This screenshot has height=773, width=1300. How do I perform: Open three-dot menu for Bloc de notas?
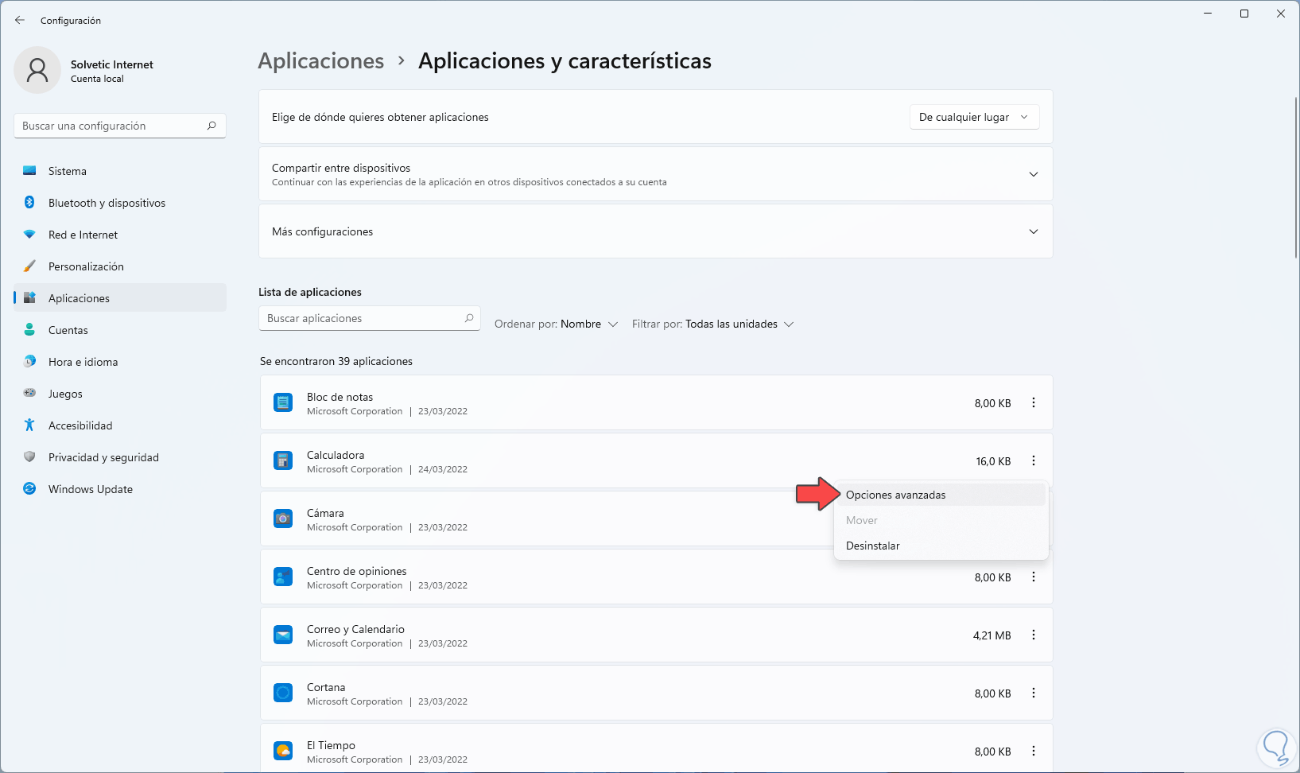[1034, 403]
